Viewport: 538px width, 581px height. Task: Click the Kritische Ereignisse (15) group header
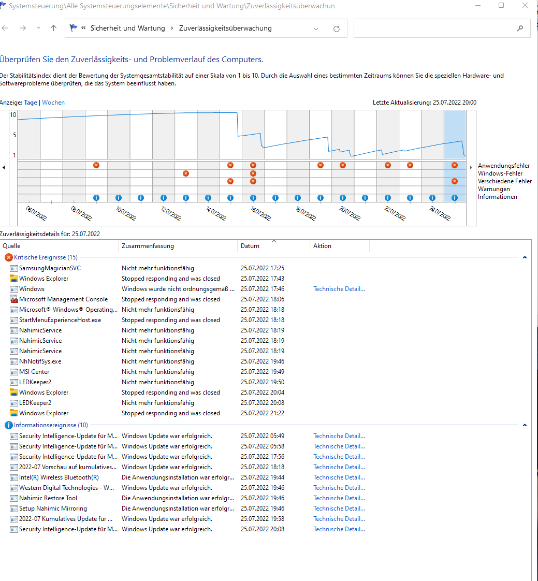46,257
